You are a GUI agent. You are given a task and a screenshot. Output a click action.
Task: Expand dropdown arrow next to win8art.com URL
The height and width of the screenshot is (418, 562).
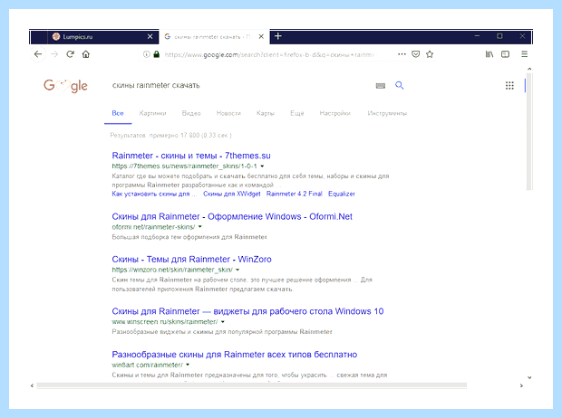click(188, 365)
